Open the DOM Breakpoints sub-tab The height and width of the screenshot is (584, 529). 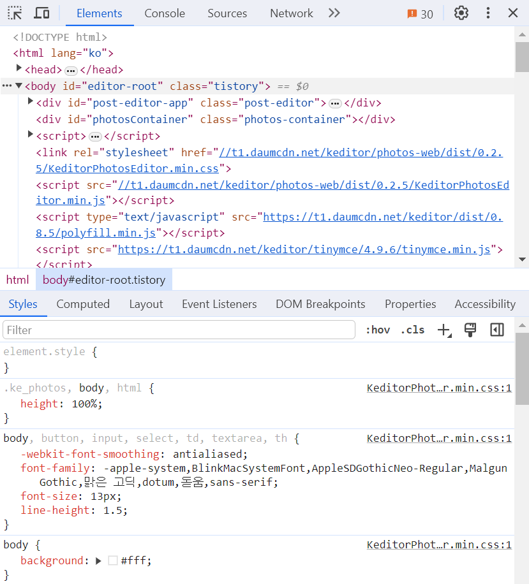[x=320, y=304]
